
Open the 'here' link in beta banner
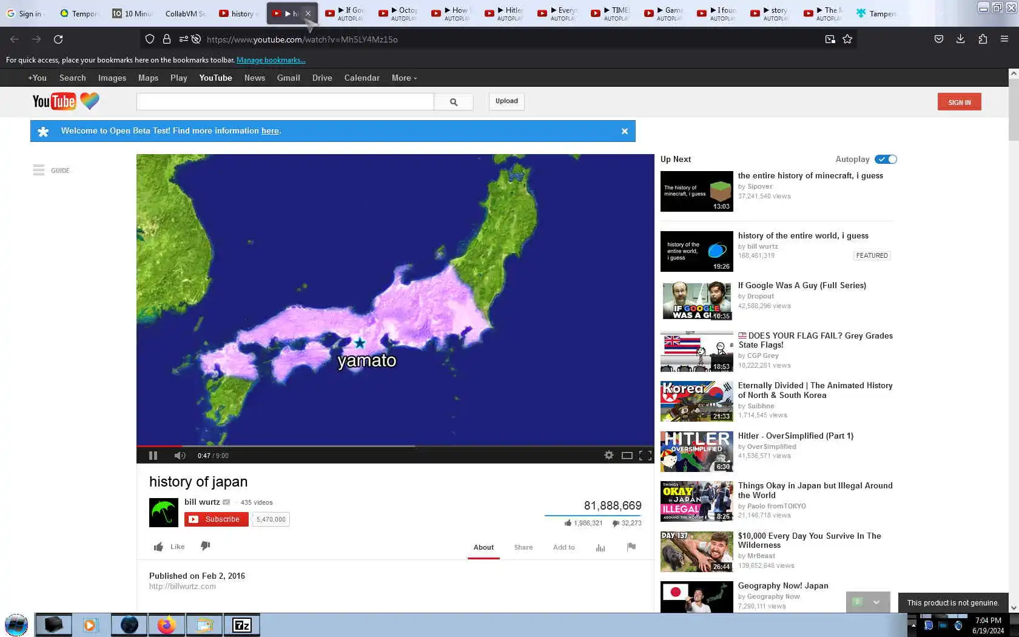point(270,131)
